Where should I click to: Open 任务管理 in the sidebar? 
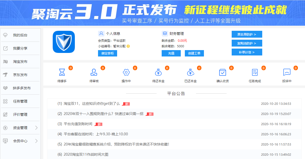tap(20, 101)
